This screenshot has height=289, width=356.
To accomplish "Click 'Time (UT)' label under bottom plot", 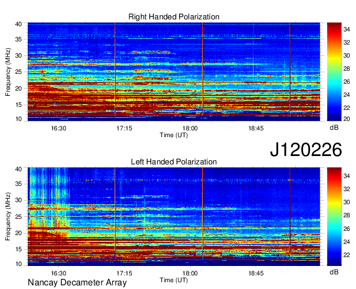I will coord(174,280).
